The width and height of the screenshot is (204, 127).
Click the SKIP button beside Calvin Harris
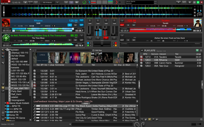[155, 2]
